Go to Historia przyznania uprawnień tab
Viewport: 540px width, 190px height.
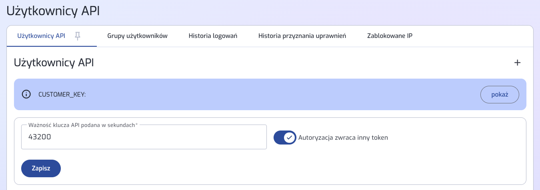coord(302,36)
